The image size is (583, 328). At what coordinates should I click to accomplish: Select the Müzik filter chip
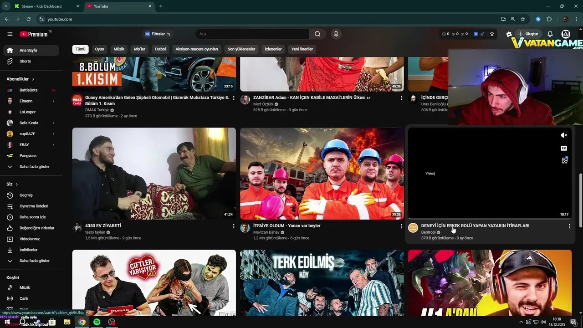[119, 49]
